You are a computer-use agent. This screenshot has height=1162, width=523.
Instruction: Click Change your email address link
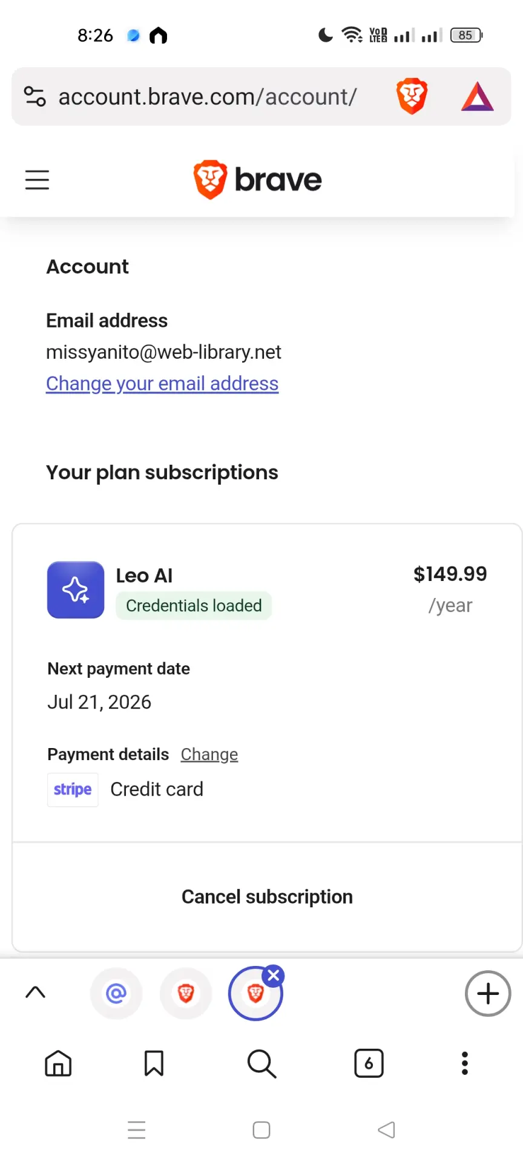coord(162,384)
